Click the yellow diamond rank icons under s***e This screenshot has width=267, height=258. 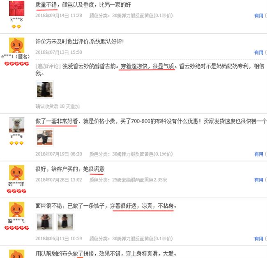coord(16,143)
